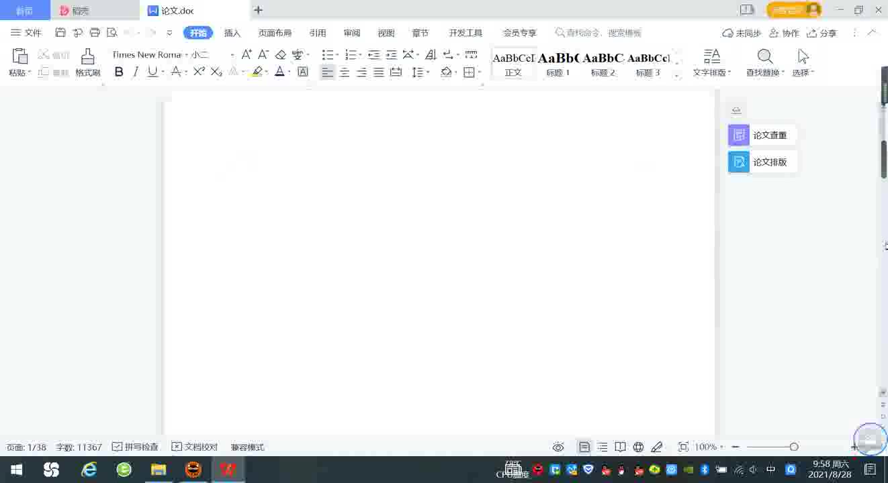Toggle page layout view button
Viewport: 888px width, 483px height.
[584, 447]
